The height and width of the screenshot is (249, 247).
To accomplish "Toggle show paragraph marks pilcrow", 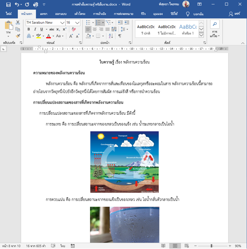I will pyautogui.click(x=120, y=36).
